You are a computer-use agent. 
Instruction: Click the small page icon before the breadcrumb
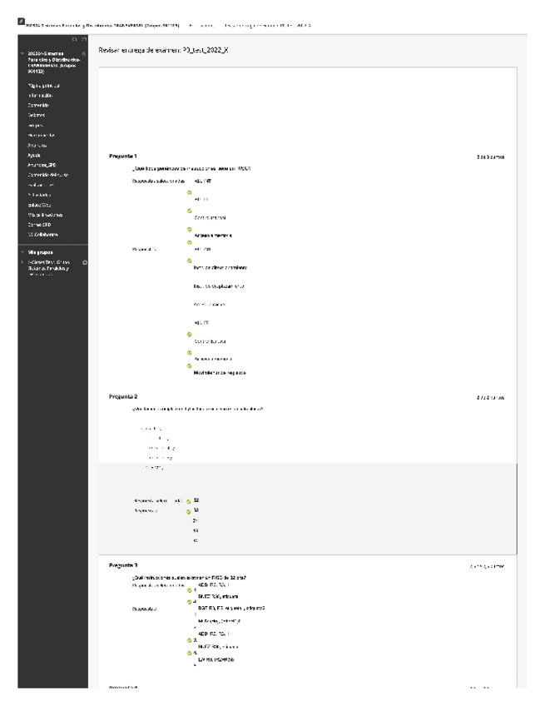point(21,21)
